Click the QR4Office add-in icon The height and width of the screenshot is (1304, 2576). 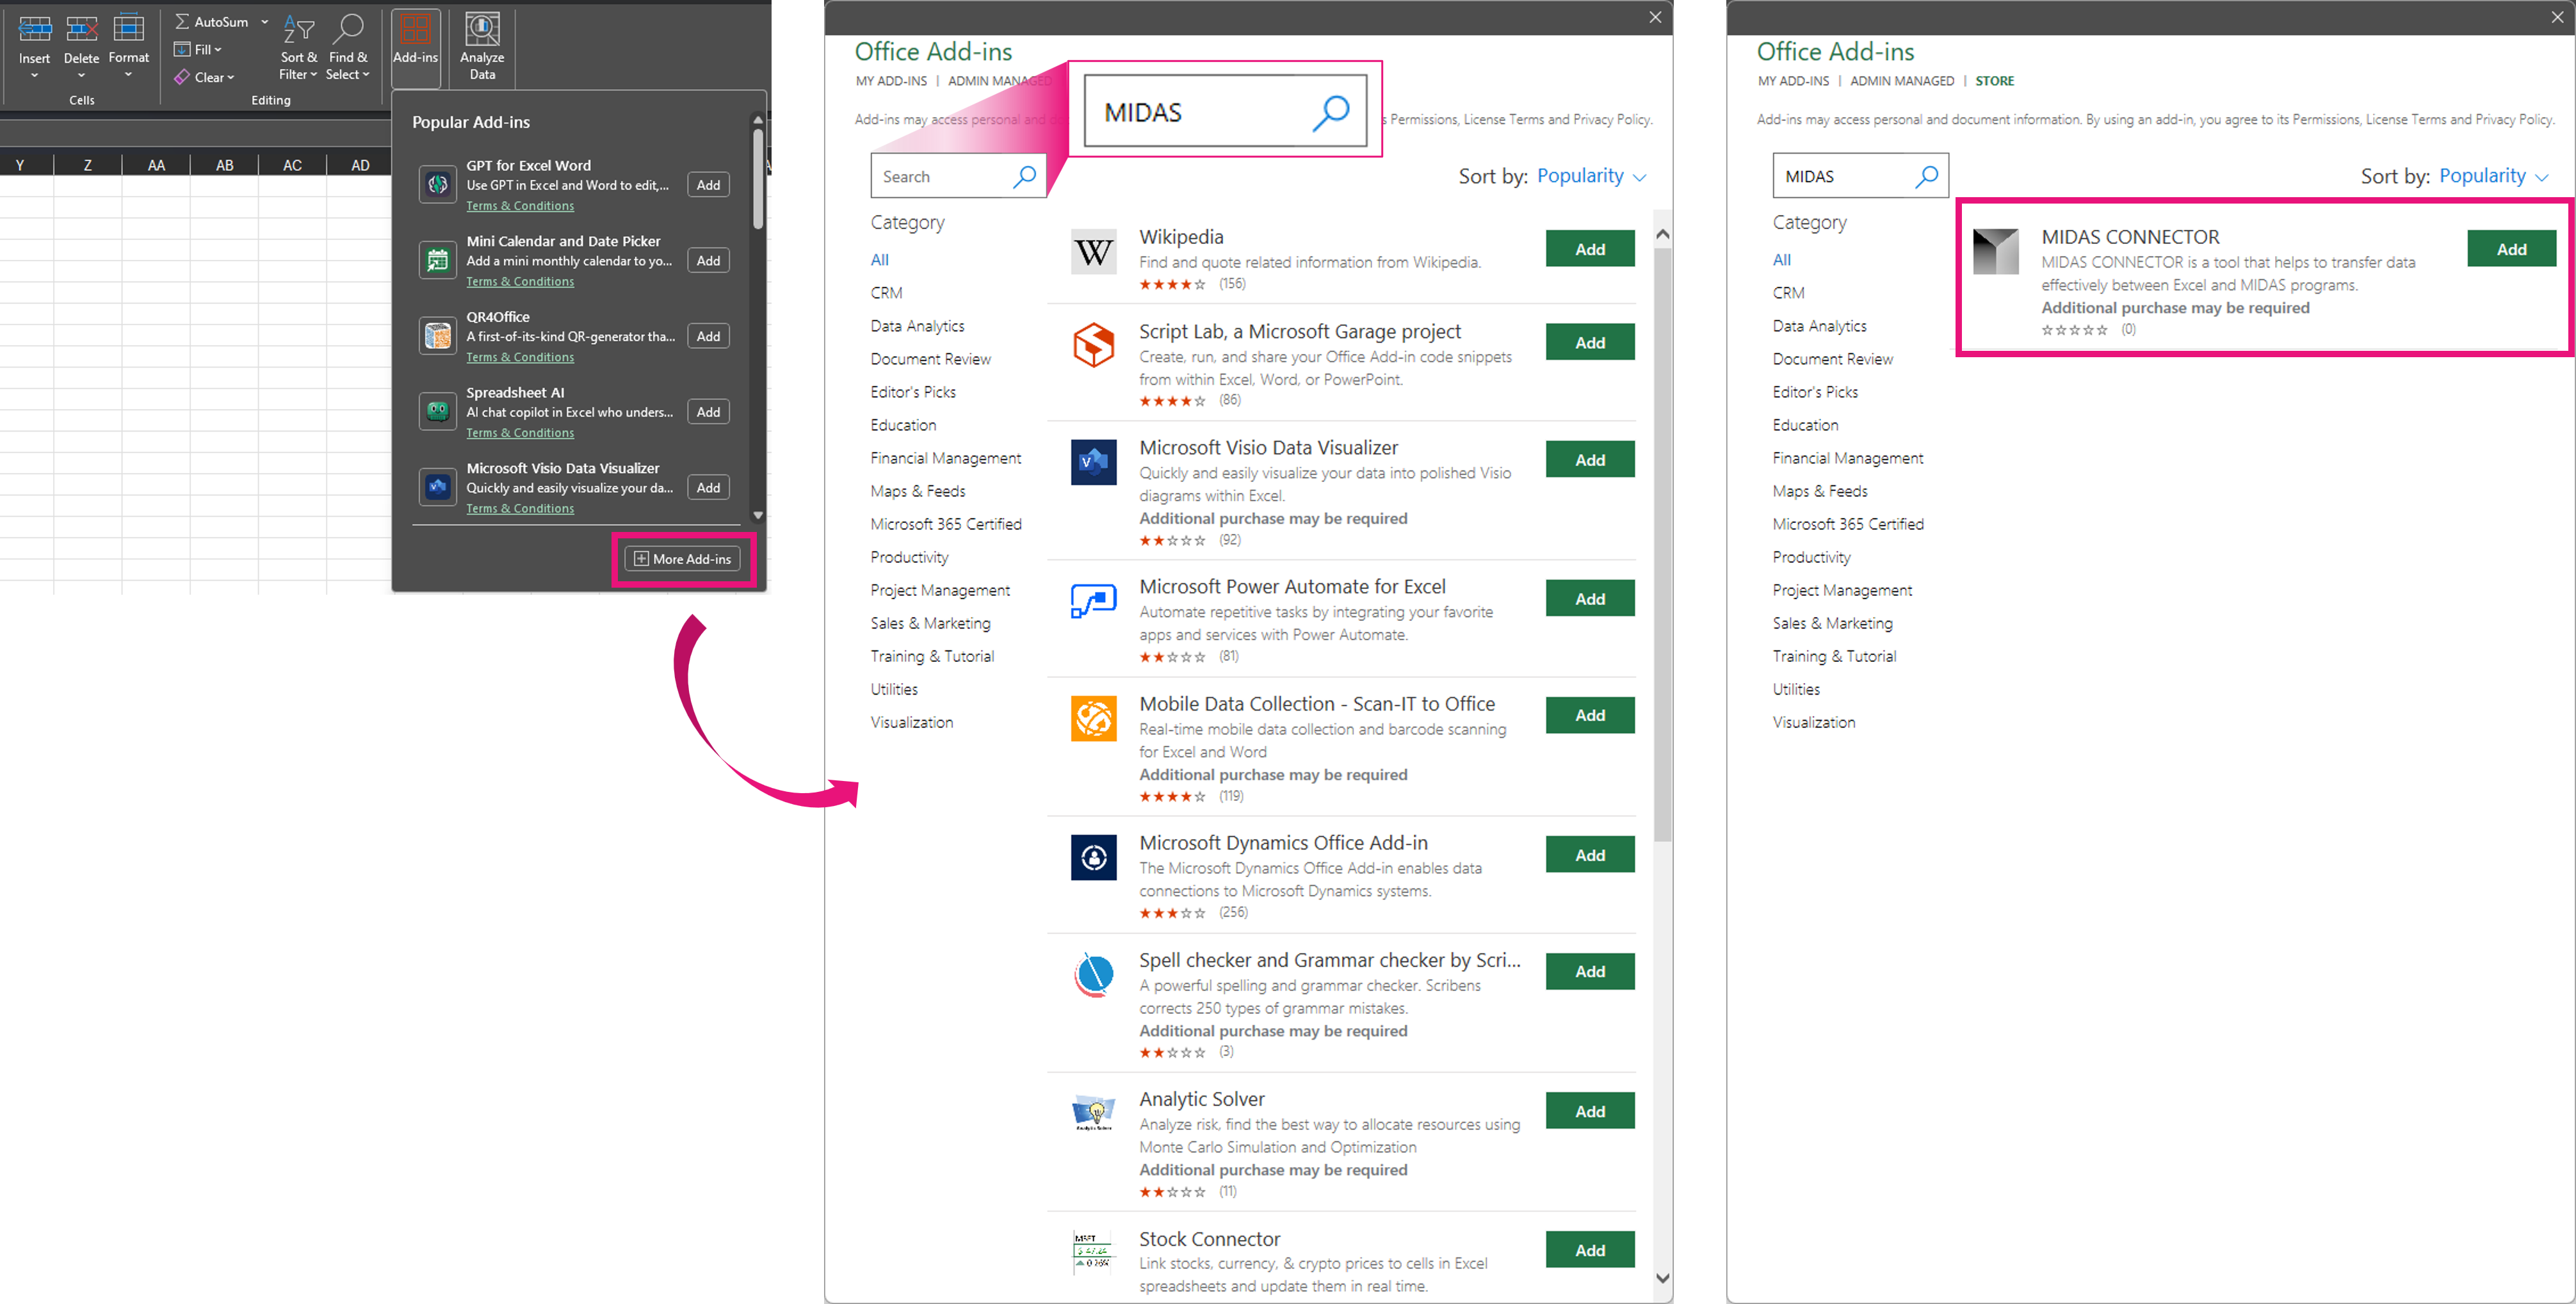click(x=437, y=336)
